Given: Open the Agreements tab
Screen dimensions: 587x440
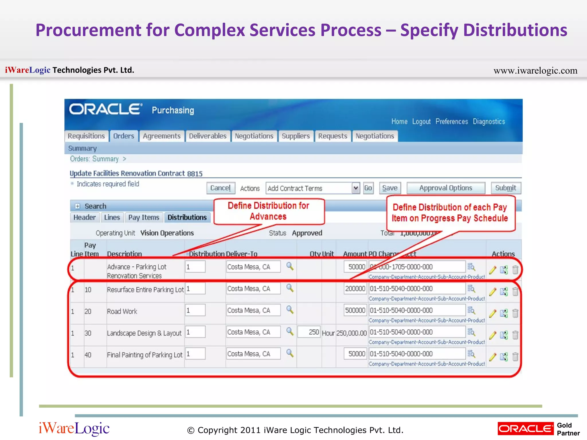Looking at the screenshot, I should pyautogui.click(x=162, y=136).
